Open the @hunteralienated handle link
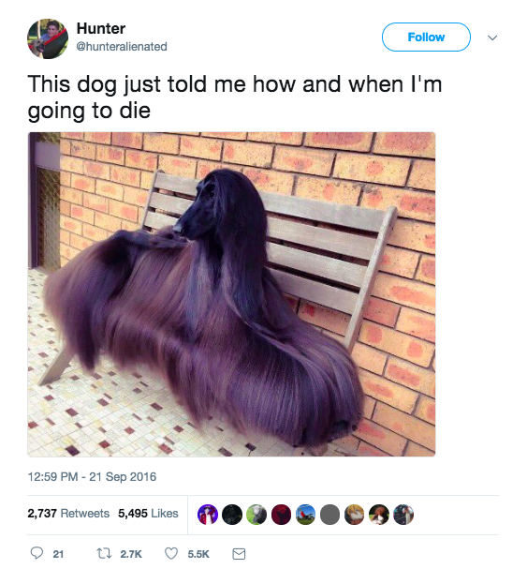 [x=122, y=47]
